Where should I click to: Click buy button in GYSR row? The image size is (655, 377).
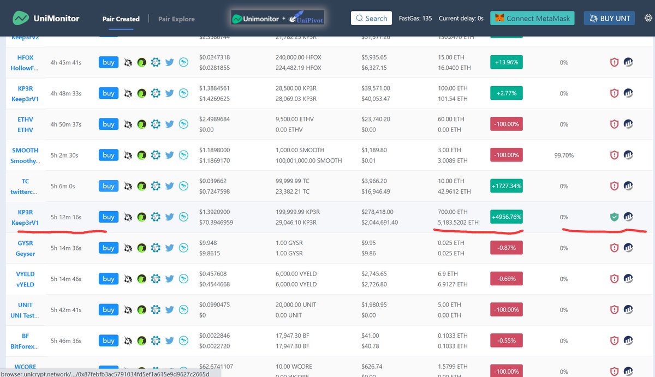coord(109,248)
